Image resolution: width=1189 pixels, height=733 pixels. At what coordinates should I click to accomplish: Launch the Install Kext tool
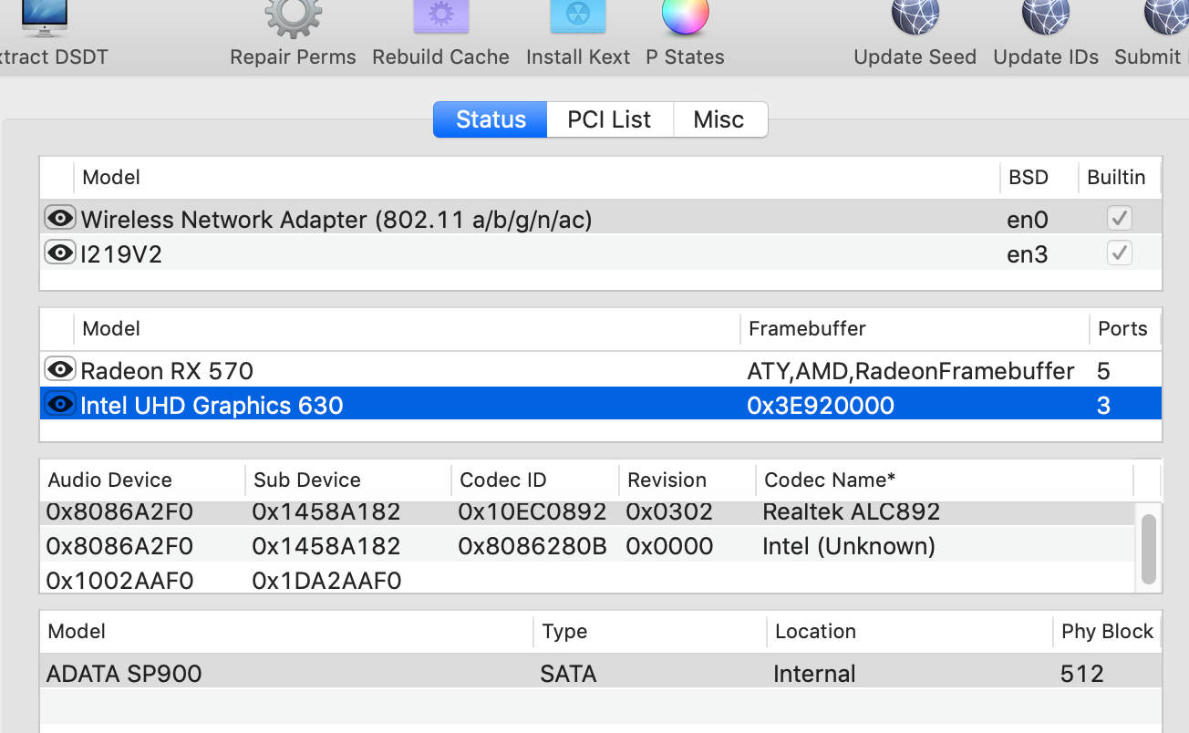tap(577, 18)
